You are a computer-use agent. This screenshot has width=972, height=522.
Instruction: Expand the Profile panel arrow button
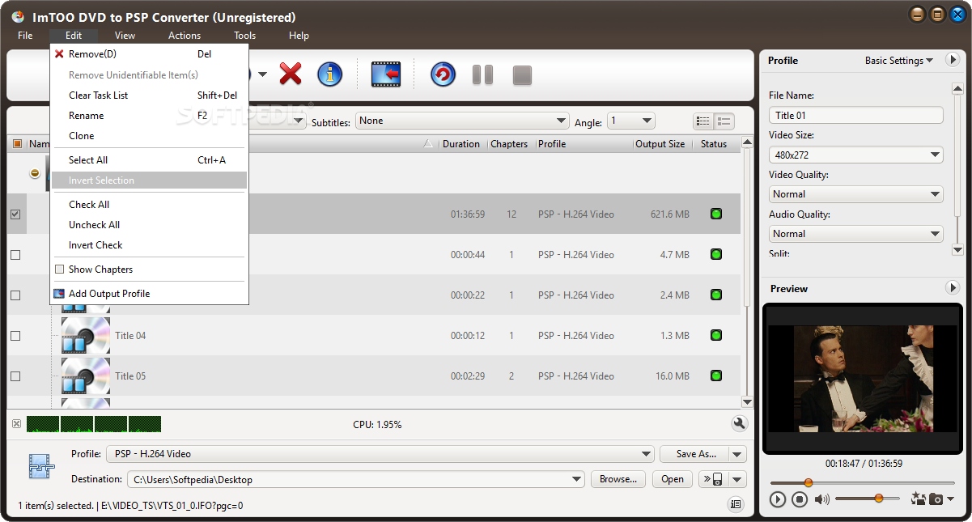point(953,60)
